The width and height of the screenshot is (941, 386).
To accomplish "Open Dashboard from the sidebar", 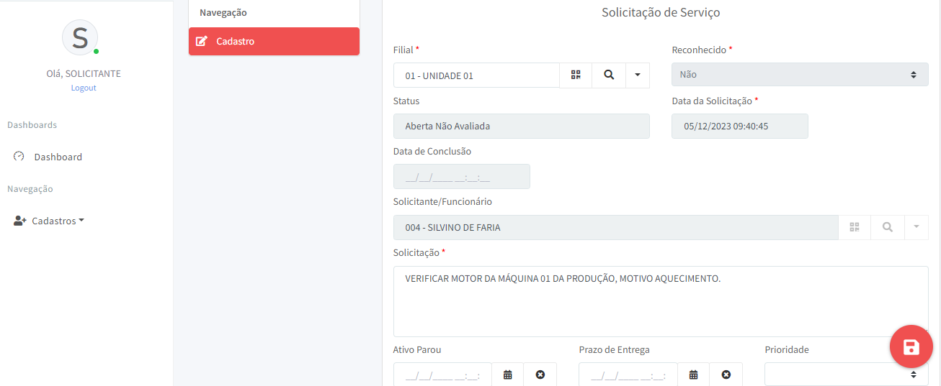I will [x=58, y=157].
